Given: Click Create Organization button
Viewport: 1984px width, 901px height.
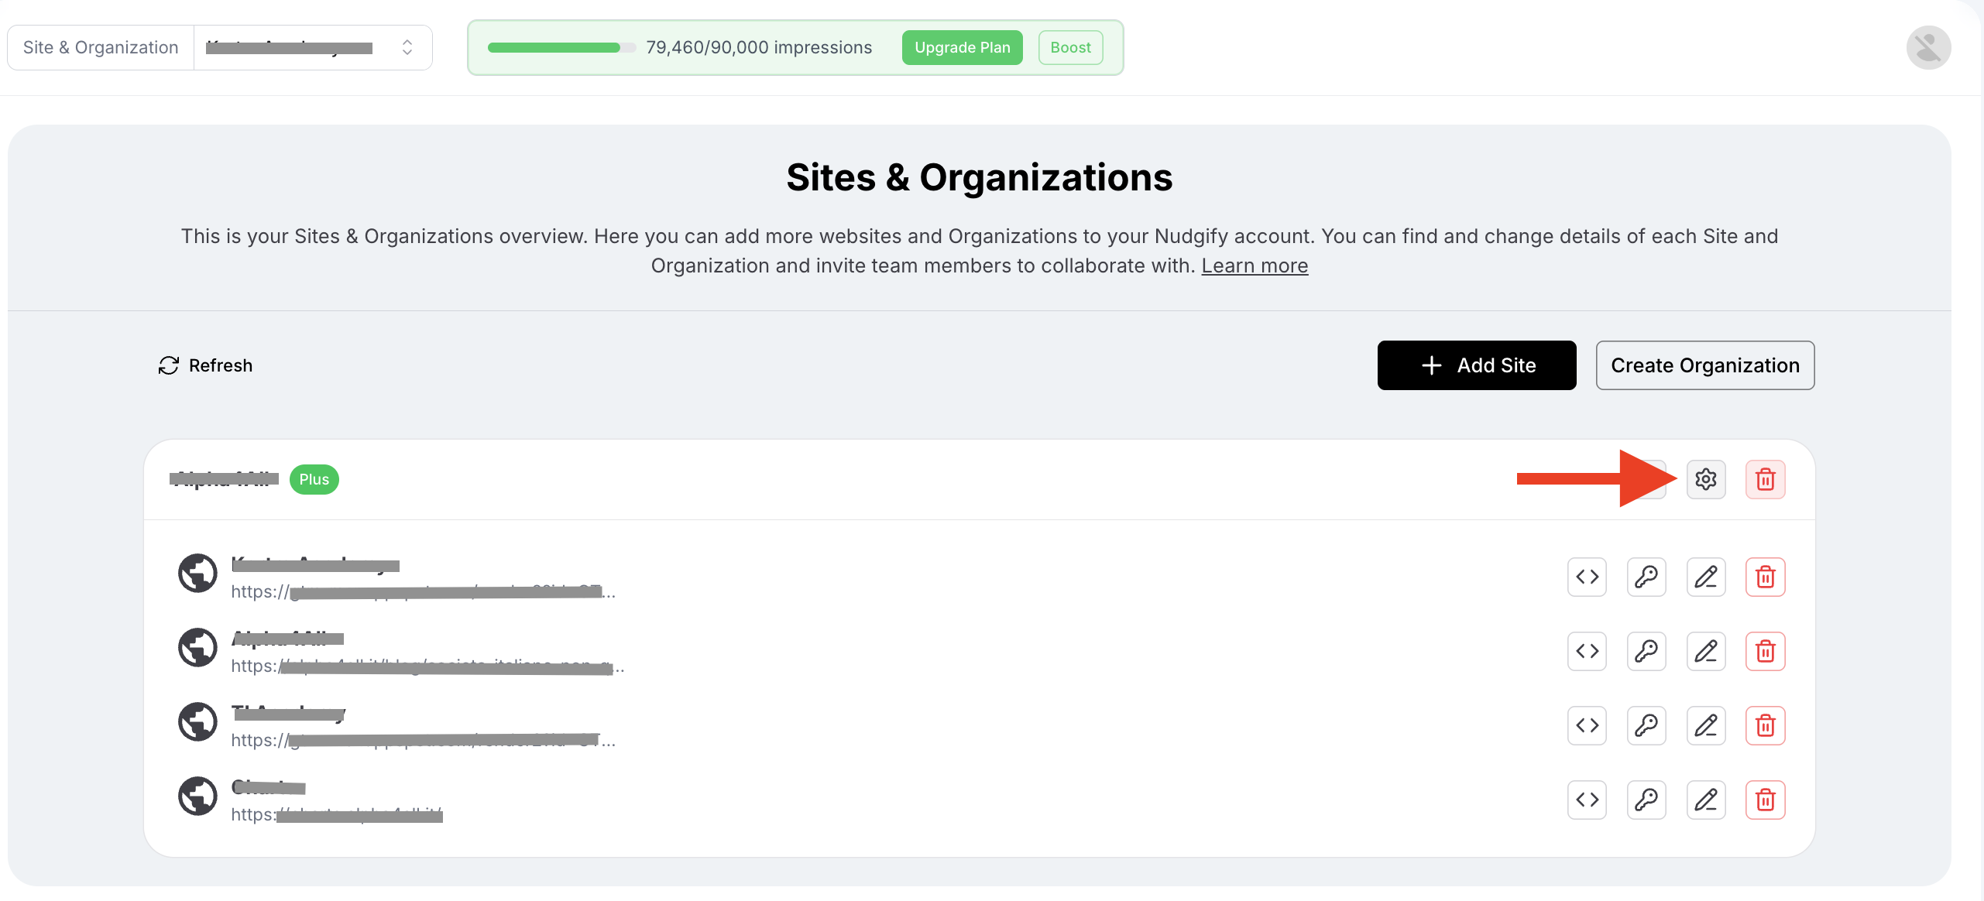Looking at the screenshot, I should click(1704, 365).
